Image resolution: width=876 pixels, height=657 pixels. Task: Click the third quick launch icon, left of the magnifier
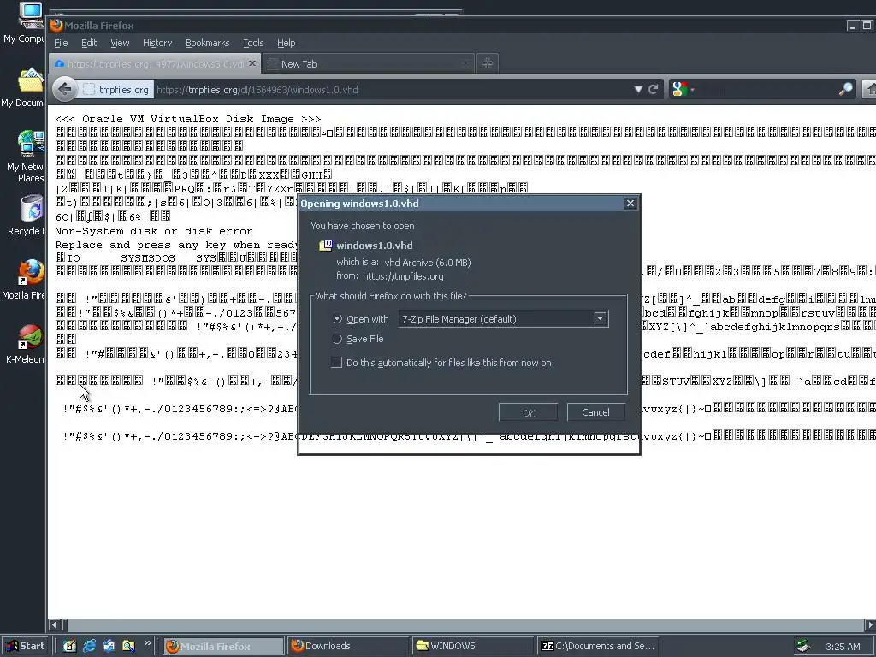tap(109, 646)
